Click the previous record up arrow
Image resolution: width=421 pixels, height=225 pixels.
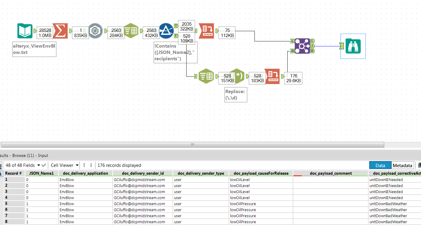pyautogui.click(x=84, y=165)
